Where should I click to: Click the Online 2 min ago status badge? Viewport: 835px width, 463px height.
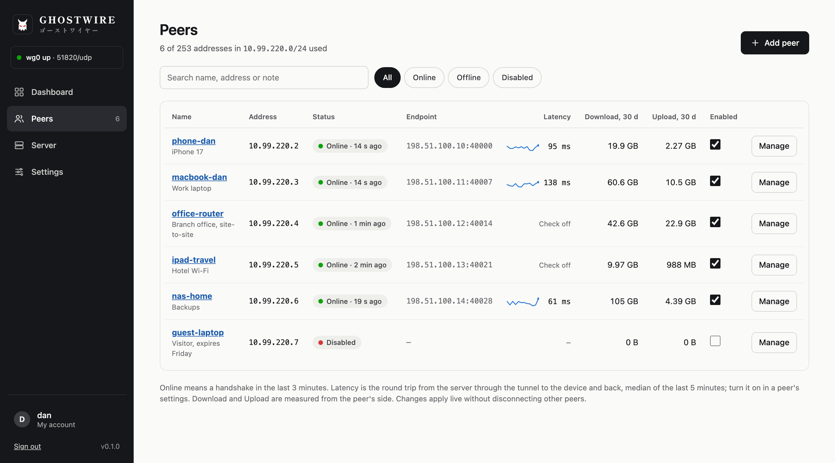tap(352, 265)
